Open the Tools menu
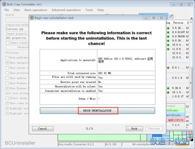195x149 pixels. pyautogui.click(x=89, y=10)
